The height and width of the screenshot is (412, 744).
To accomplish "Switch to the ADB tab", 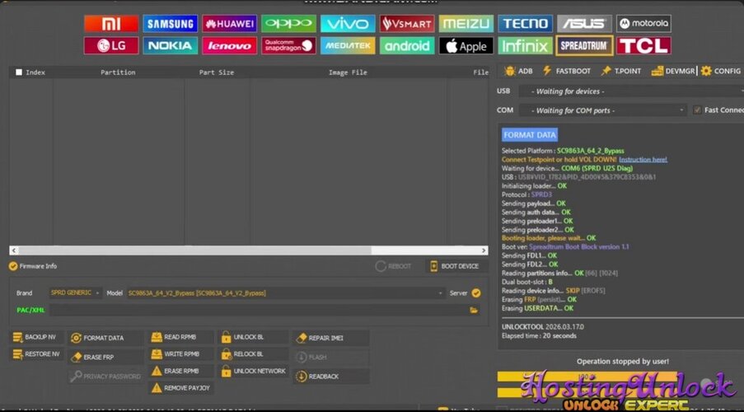I will click(518, 71).
